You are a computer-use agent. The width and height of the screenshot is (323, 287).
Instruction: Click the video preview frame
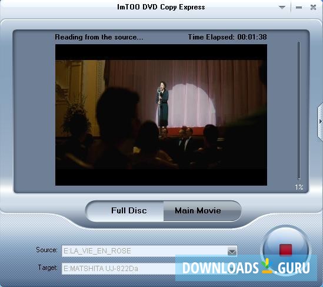tap(161, 115)
